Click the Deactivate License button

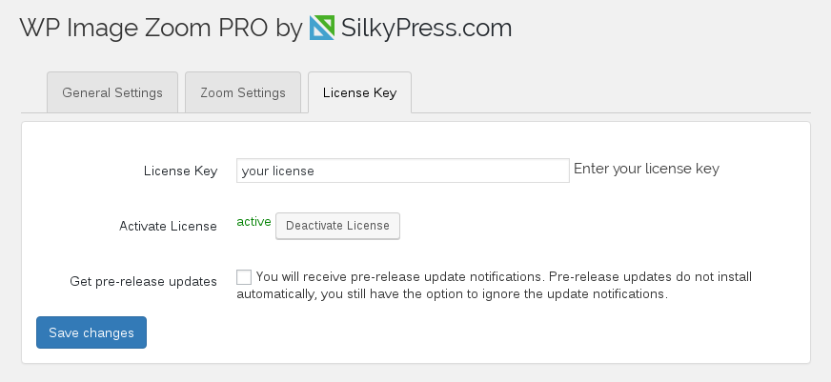click(337, 226)
